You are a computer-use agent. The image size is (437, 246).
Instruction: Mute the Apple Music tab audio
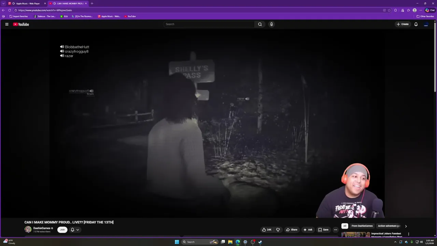pyautogui.click(x=13, y=3)
